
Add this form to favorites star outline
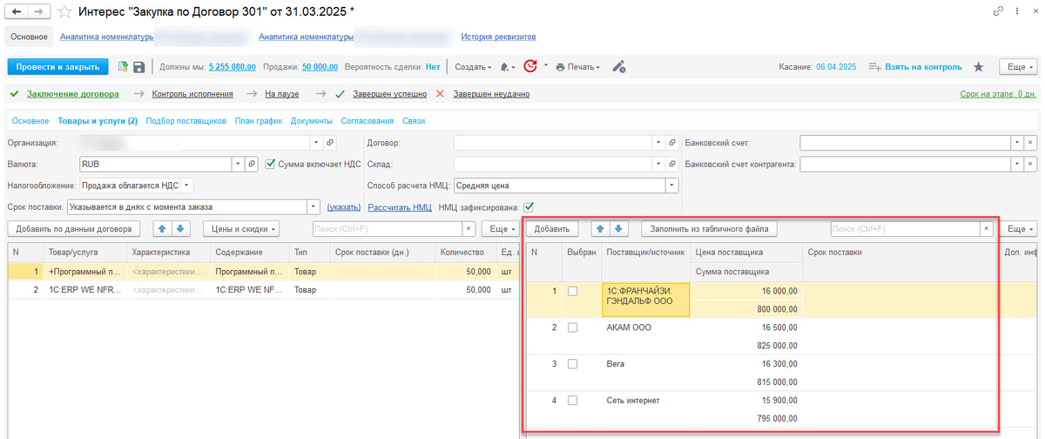(65, 12)
